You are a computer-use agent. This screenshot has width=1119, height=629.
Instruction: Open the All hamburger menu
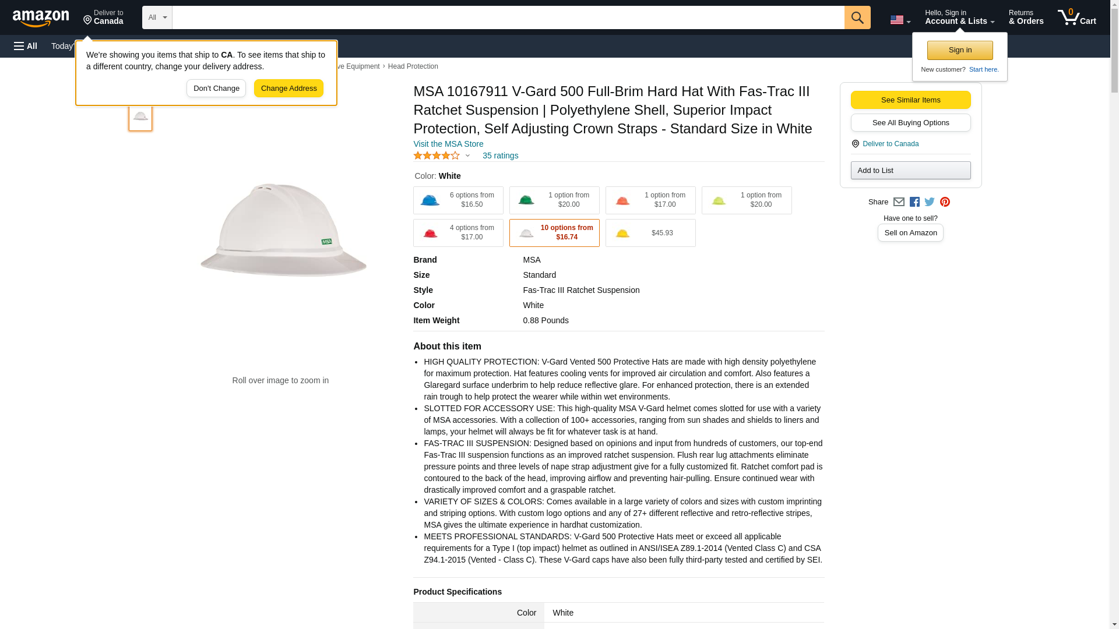(26, 46)
